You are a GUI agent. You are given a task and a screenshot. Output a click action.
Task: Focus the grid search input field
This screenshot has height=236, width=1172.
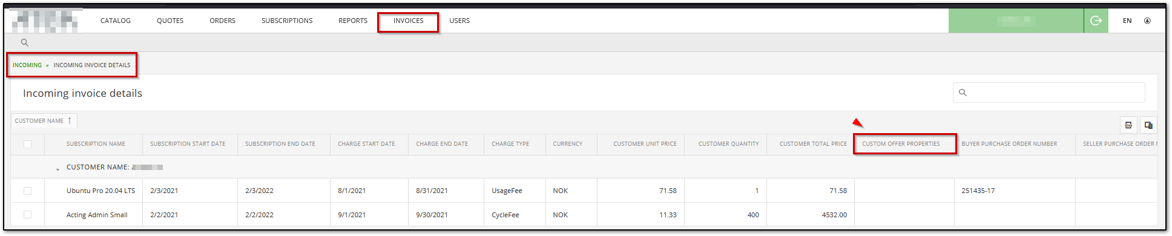coord(1049,93)
